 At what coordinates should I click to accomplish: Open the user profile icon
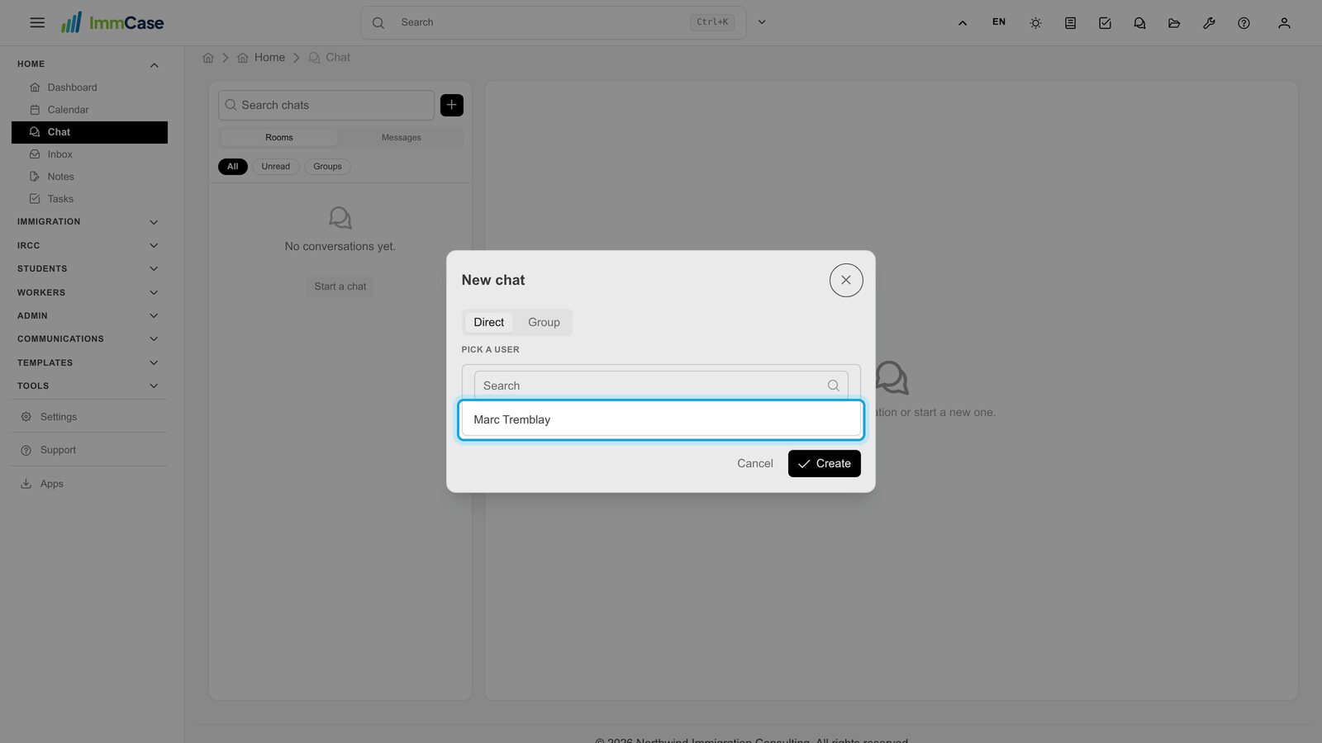pos(1284,23)
